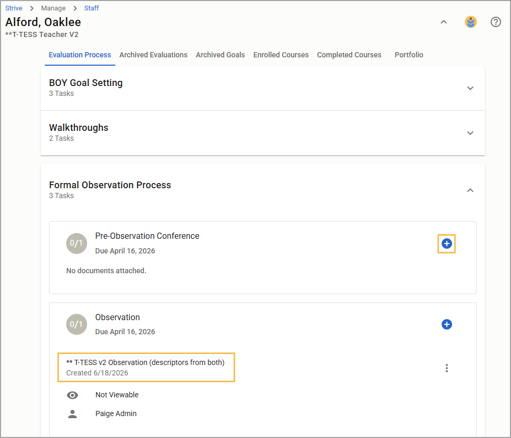Add a document to the Observation task
This screenshot has height=438, width=511.
[446, 324]
